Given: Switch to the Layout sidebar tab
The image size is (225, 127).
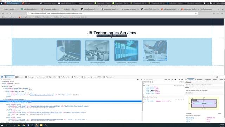Looking at the screenshot, I should tap(191, 80).
